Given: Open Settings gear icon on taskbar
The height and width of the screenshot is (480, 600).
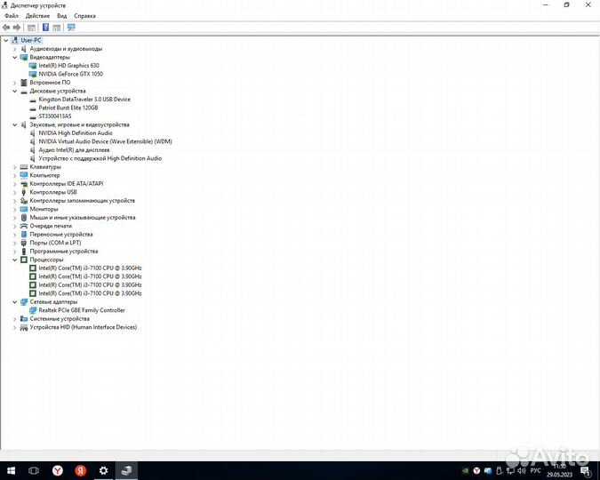Looking at the screenshot, I should [103, 470].
